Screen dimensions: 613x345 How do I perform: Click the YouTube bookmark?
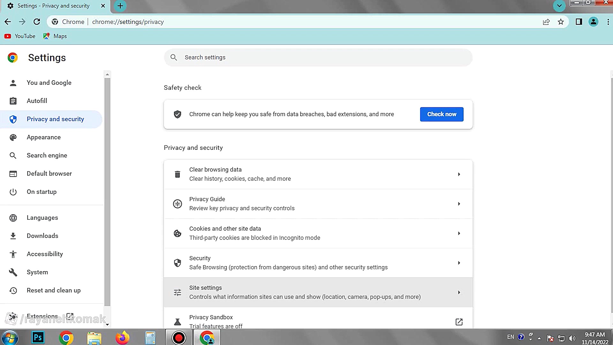(20, 36)
